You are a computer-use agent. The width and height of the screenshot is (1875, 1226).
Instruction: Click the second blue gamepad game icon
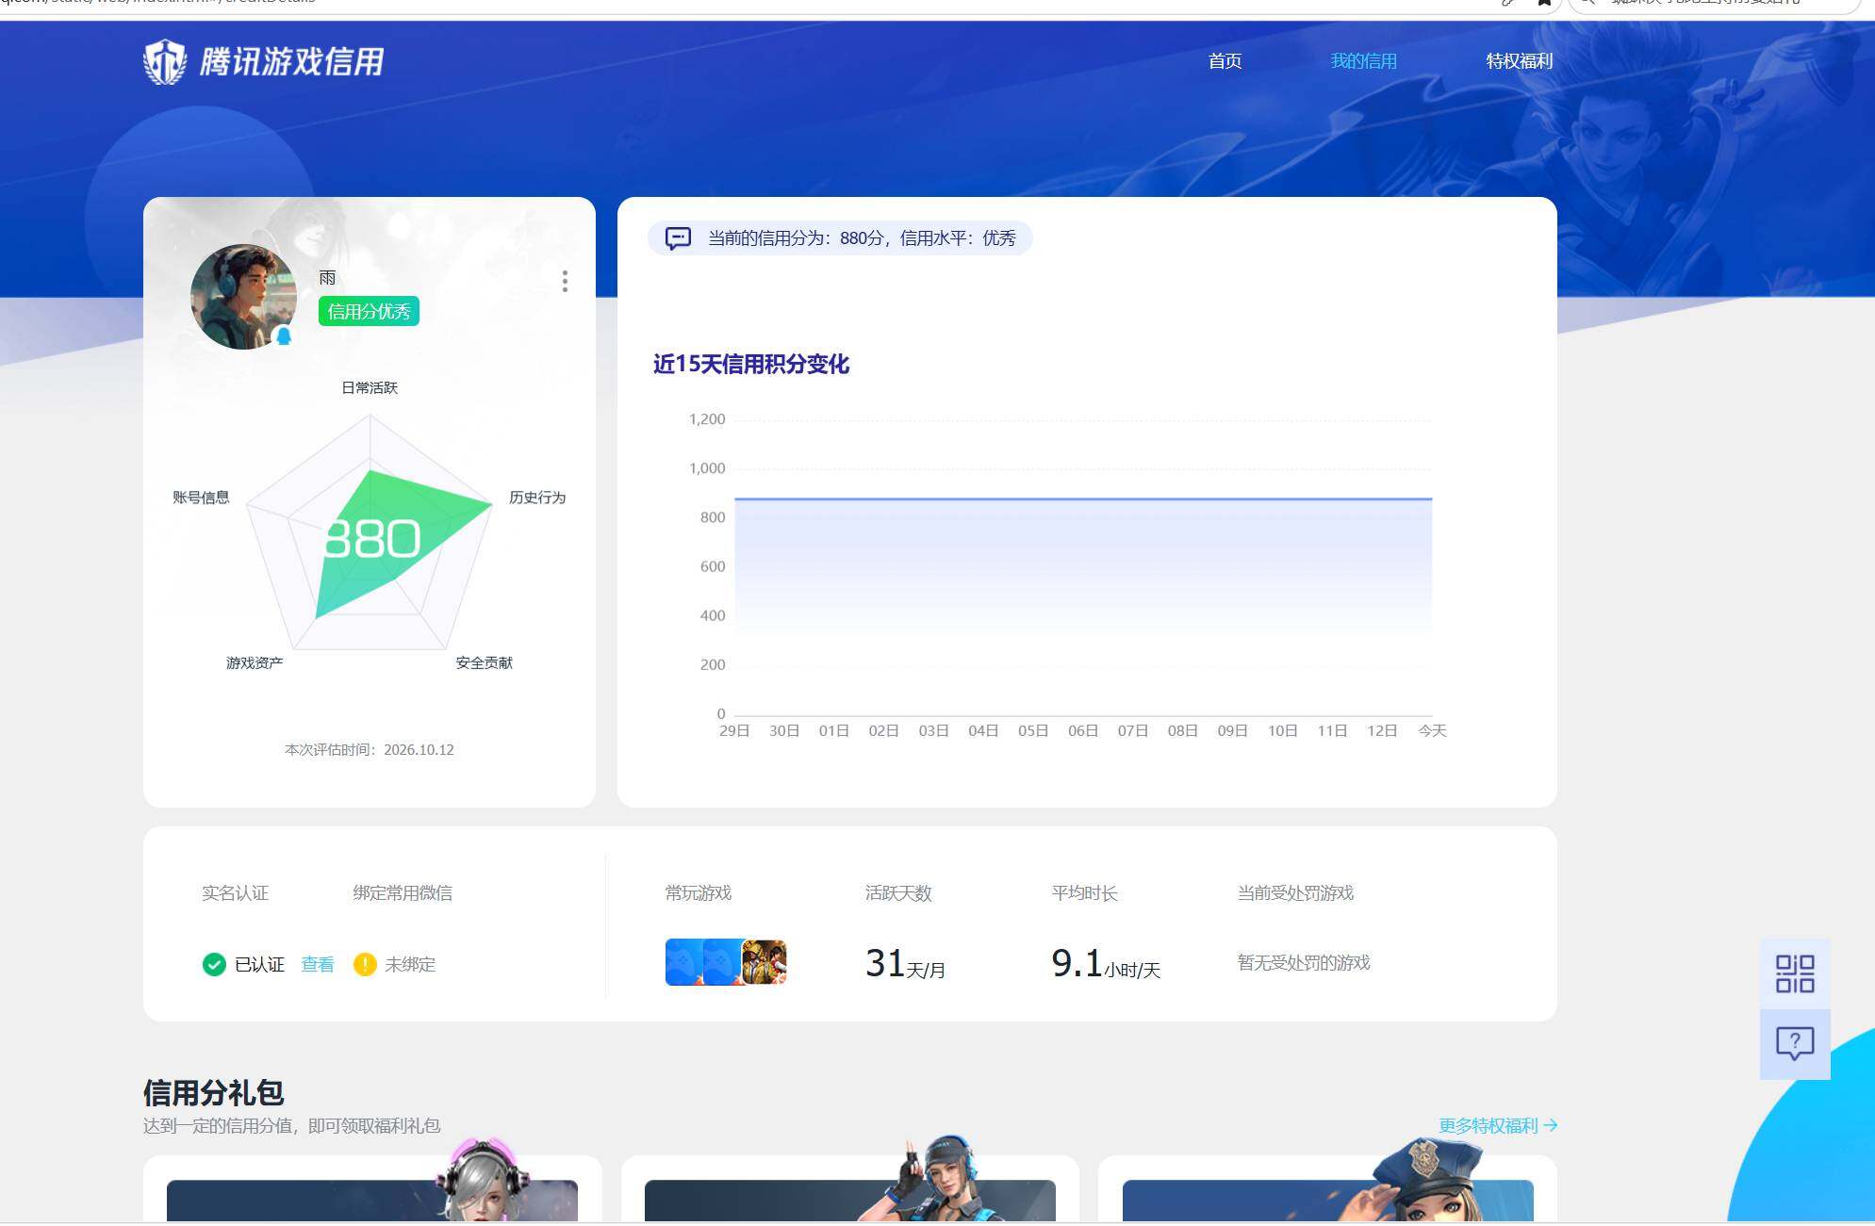point(722,962)
